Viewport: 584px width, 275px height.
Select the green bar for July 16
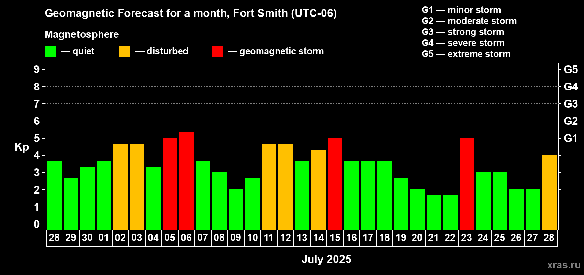pyautogui.click(x=351, y=195)
